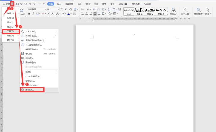Toggle Bold formatting button

[29, 14]
